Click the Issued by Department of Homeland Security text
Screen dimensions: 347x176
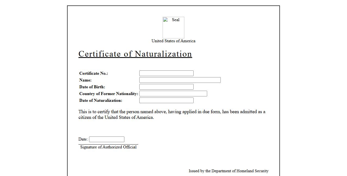point(228,171)
